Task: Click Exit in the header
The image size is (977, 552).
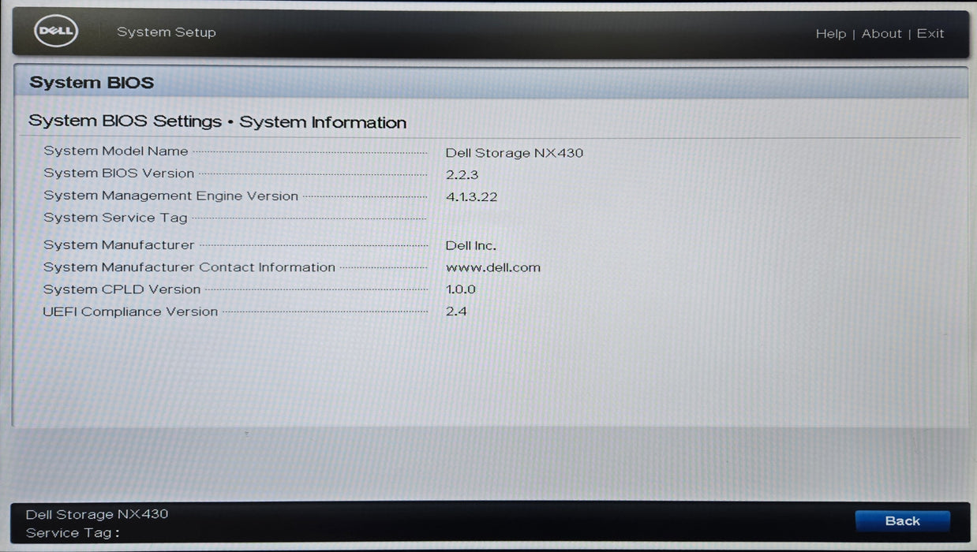Action: click(x=930, y=34)
